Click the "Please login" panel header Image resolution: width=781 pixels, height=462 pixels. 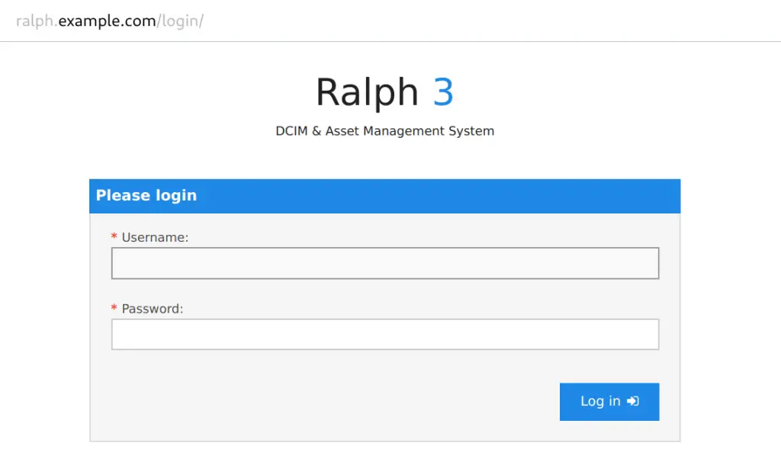pos(384,196)
